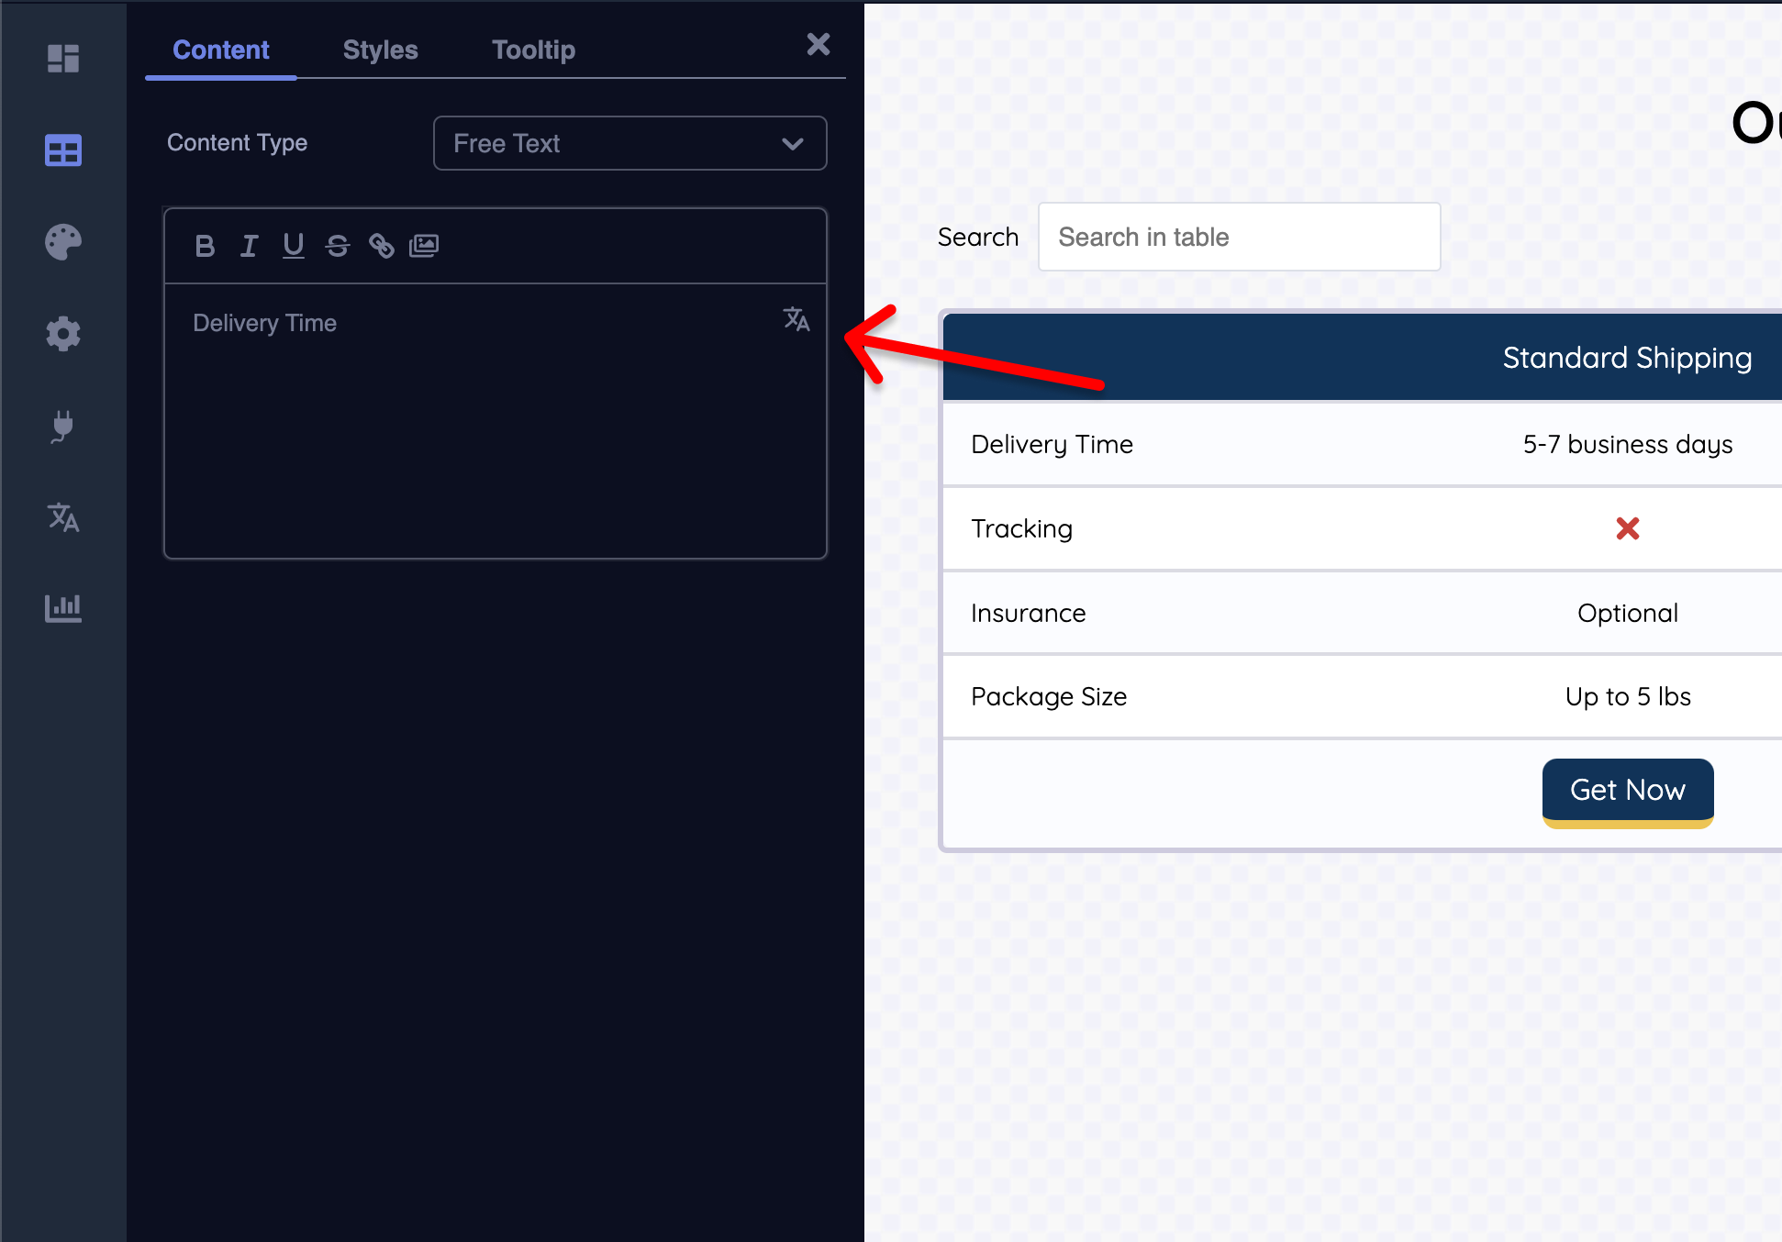
Task: Insert an image with picture icon
Action: 424,246
